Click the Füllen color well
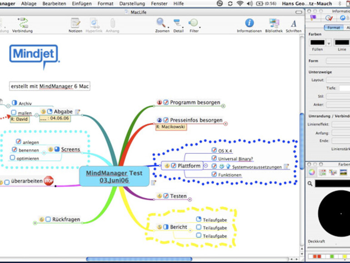Viewport: 350px width, 263px height. click(x=317, y=42)
